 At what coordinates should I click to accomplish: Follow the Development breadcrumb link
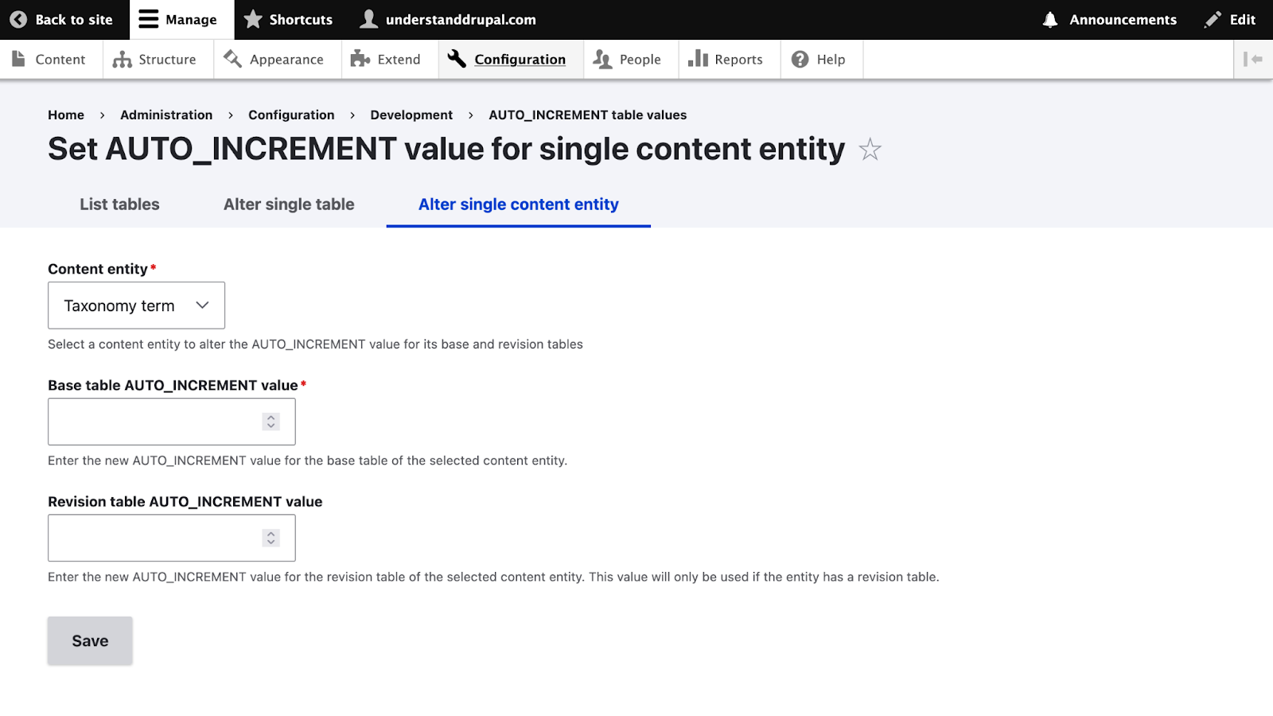tap(411, 115)
